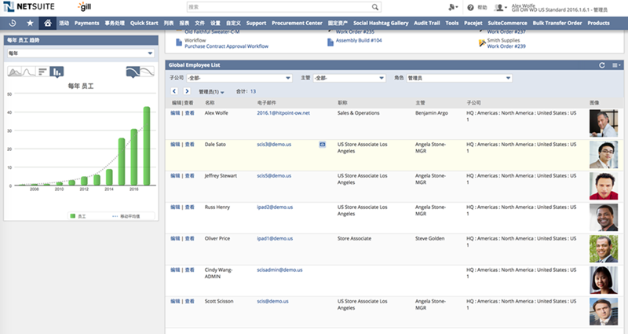
Task: Open the Recent Records clock icon
Action: [x=13, y=24]
